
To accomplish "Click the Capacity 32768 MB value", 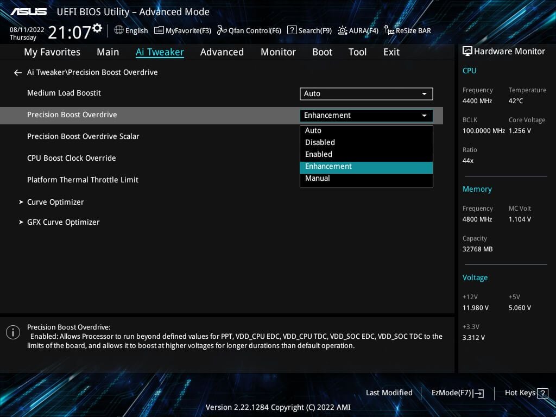I will click(x=477, y=249).
